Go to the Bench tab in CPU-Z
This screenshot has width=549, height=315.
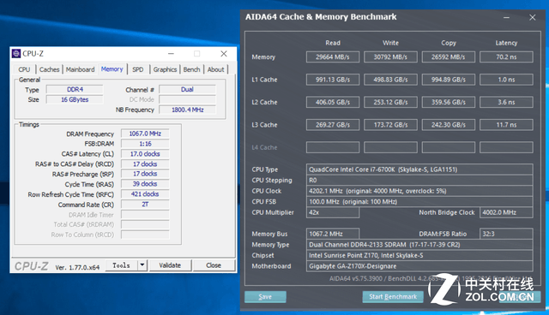(191, 69)
